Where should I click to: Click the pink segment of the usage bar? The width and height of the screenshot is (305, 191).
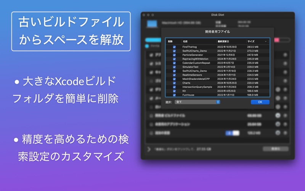pos(277,40)
